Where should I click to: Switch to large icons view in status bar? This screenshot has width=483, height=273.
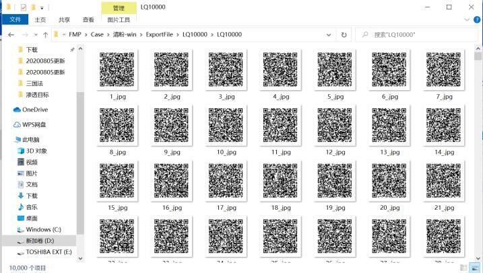(474, 268)
